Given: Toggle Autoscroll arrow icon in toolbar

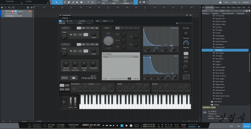Looking at the screenshot, I should (144, 2).
